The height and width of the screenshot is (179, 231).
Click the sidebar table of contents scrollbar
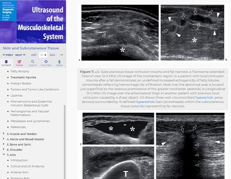(x=65, y=142)
